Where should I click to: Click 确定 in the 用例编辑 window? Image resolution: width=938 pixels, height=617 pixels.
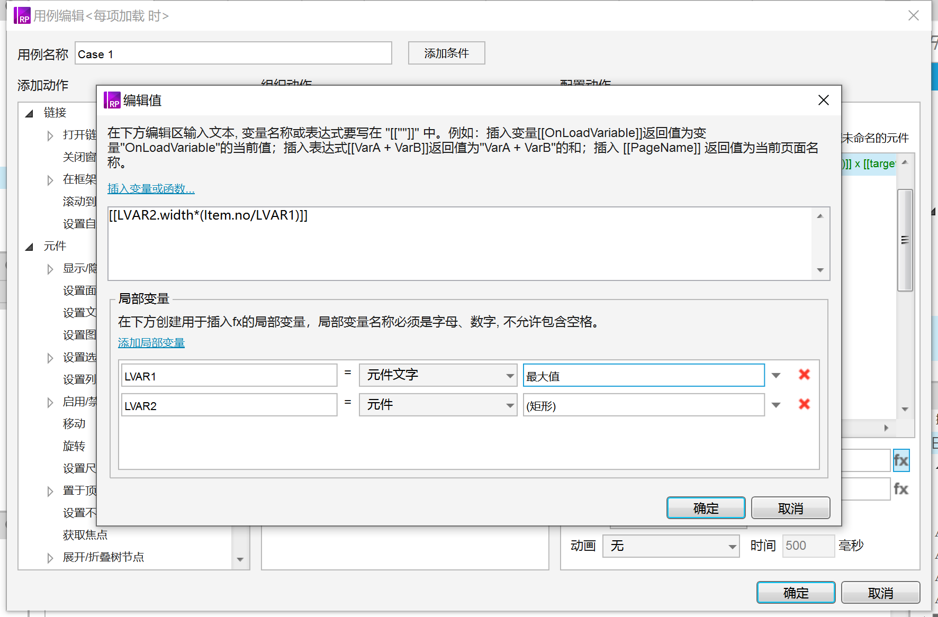(796, 593)
